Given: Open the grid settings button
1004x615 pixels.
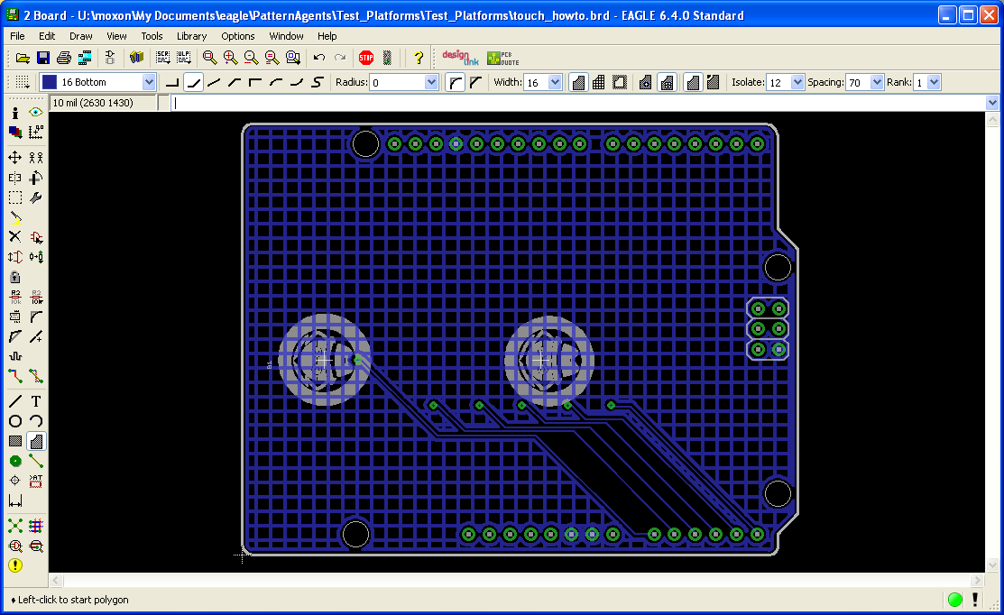Looking at the screenshot, I should pos(23,82).
